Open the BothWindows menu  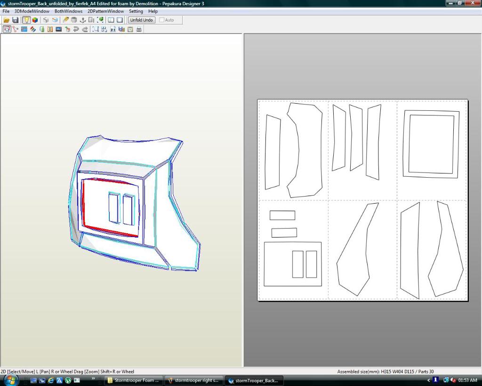[x=68, y=11]
